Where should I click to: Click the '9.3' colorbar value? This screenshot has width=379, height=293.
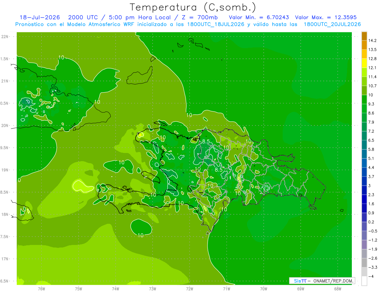coord(371,104)
